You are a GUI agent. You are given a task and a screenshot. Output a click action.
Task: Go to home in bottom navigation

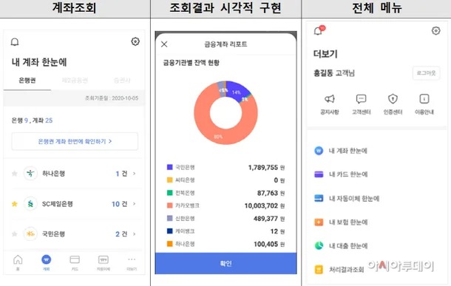click(18, 262)
